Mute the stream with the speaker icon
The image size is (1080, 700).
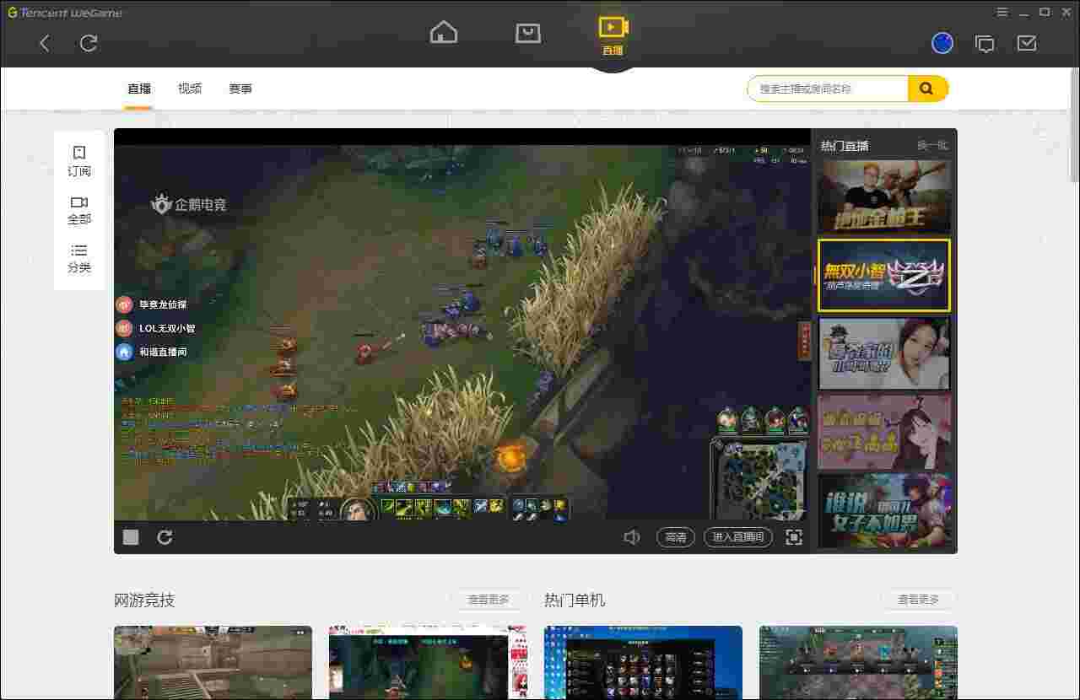click(631, 536)
